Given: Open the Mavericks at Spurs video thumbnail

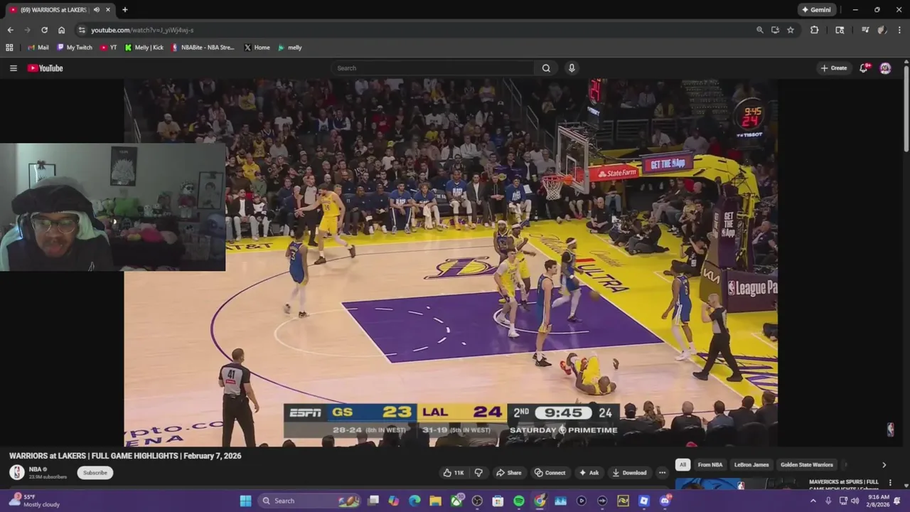Looking at the screenshot, I should [739, 484].
